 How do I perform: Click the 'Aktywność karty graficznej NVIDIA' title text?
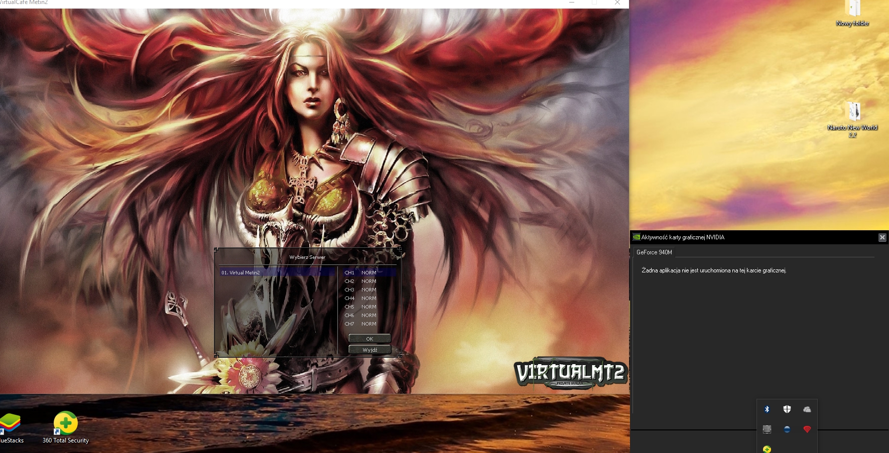pyautogui.click(x=683, y=237)
